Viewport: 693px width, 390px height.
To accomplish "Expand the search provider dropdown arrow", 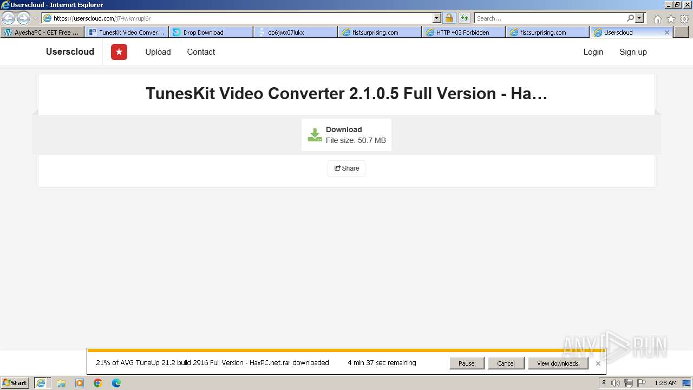I will click(x=639, y=18).
